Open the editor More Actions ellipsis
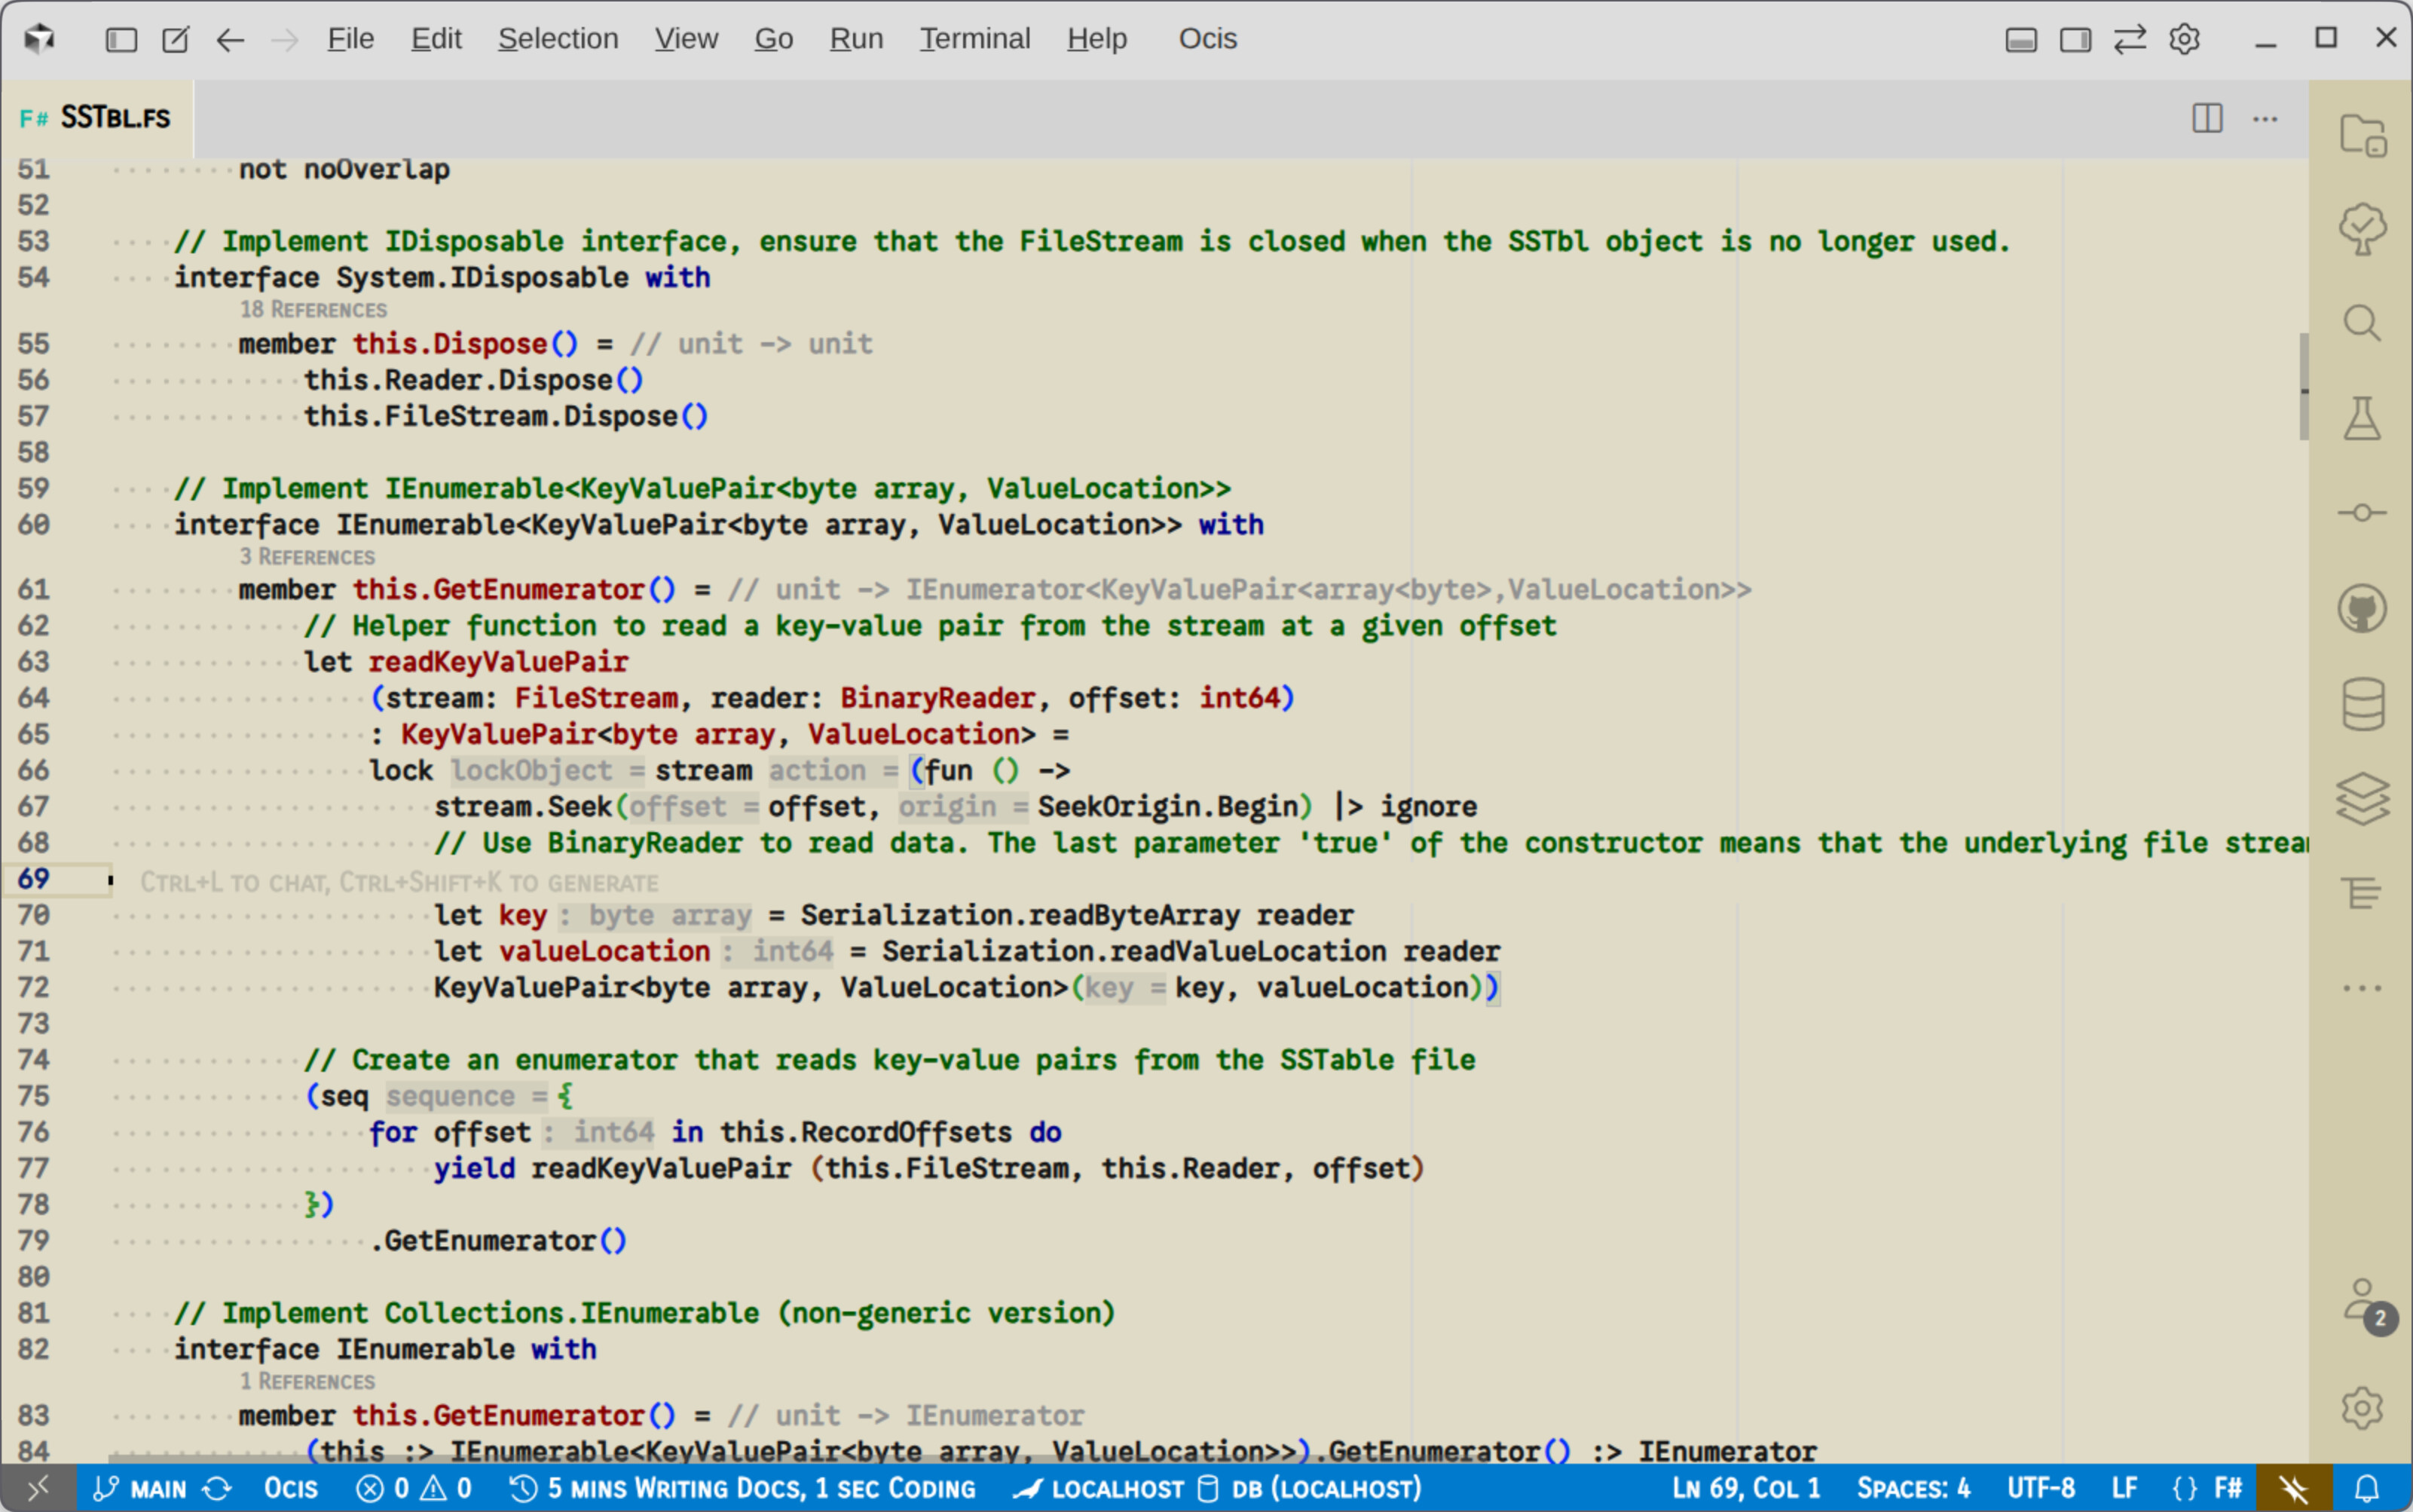Screen dimensions: 2413x1512 tap(2264, 119)
